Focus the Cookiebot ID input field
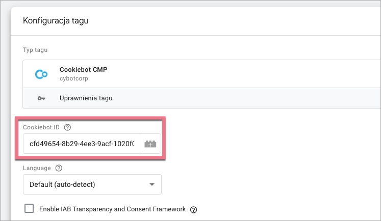 pyautogui.click(x=82, y=144)
